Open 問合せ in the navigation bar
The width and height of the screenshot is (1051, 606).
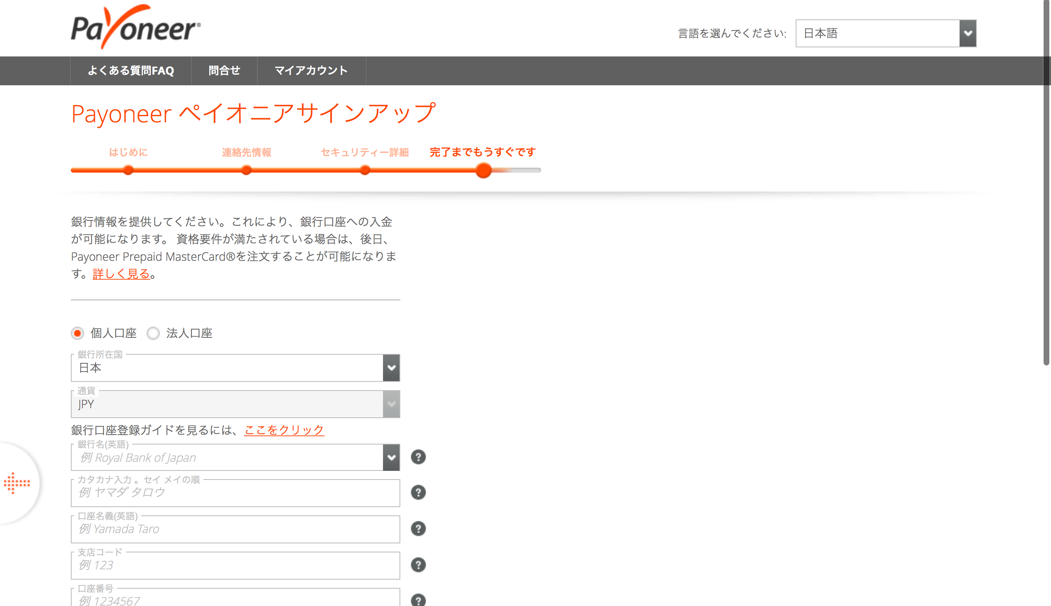(224, 71)
